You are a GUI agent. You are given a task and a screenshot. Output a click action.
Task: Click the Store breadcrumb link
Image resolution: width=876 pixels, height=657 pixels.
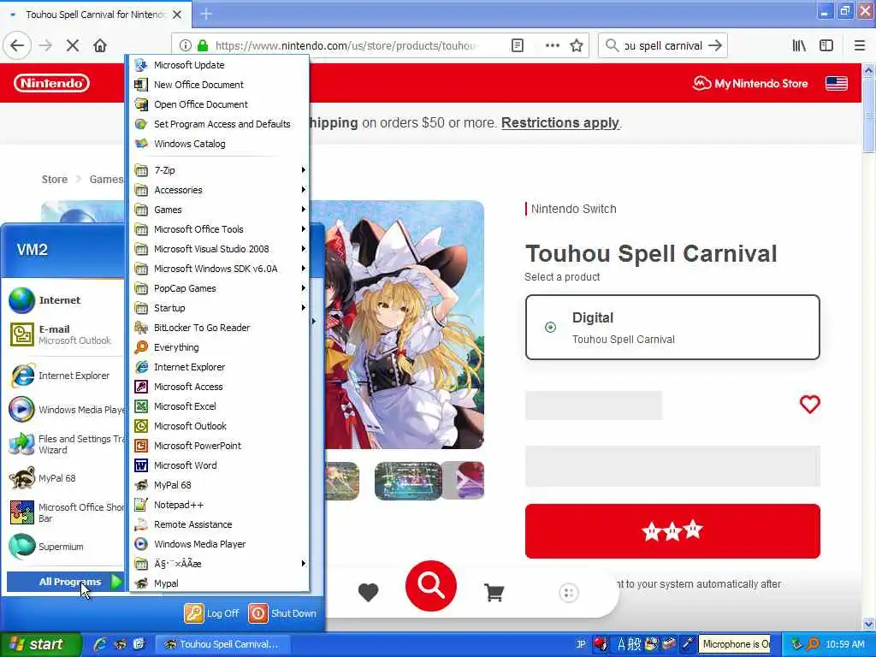[54, 180]
